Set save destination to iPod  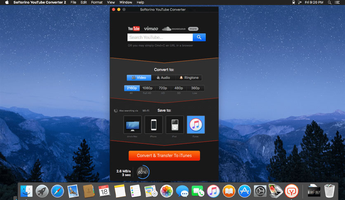pos(175,125)
